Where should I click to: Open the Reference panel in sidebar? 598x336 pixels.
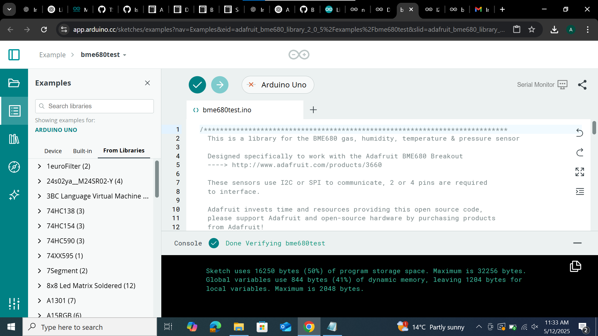[x=14, y=167]
